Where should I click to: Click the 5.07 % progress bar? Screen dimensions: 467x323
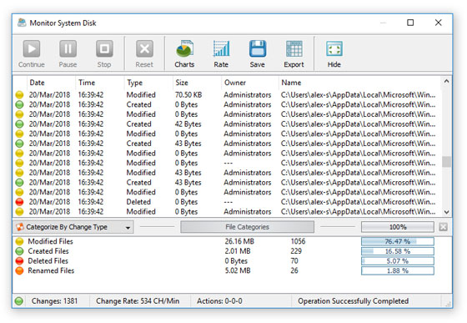(398, 261)
